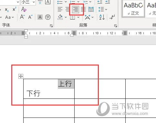156x123 pixels.
Task: Clear all formatting with eraser A icon
Action: click(x=24, y=9)
